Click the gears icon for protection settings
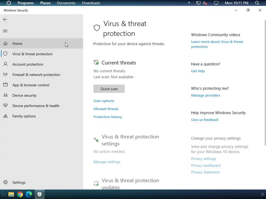This screenshot has height=199, width=266. tap(96, 140)
